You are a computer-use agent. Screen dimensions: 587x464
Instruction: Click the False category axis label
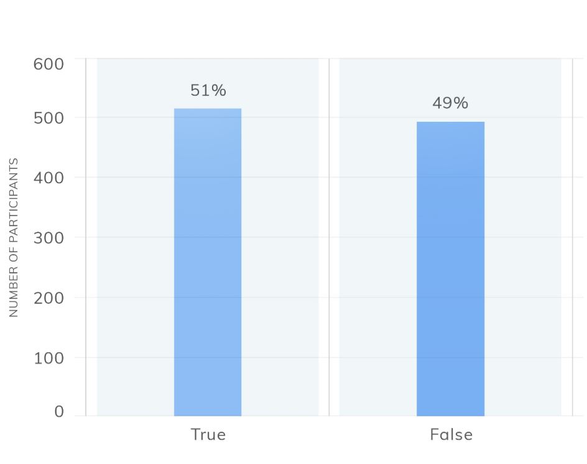pyautogui.click(x=451, y=434)
